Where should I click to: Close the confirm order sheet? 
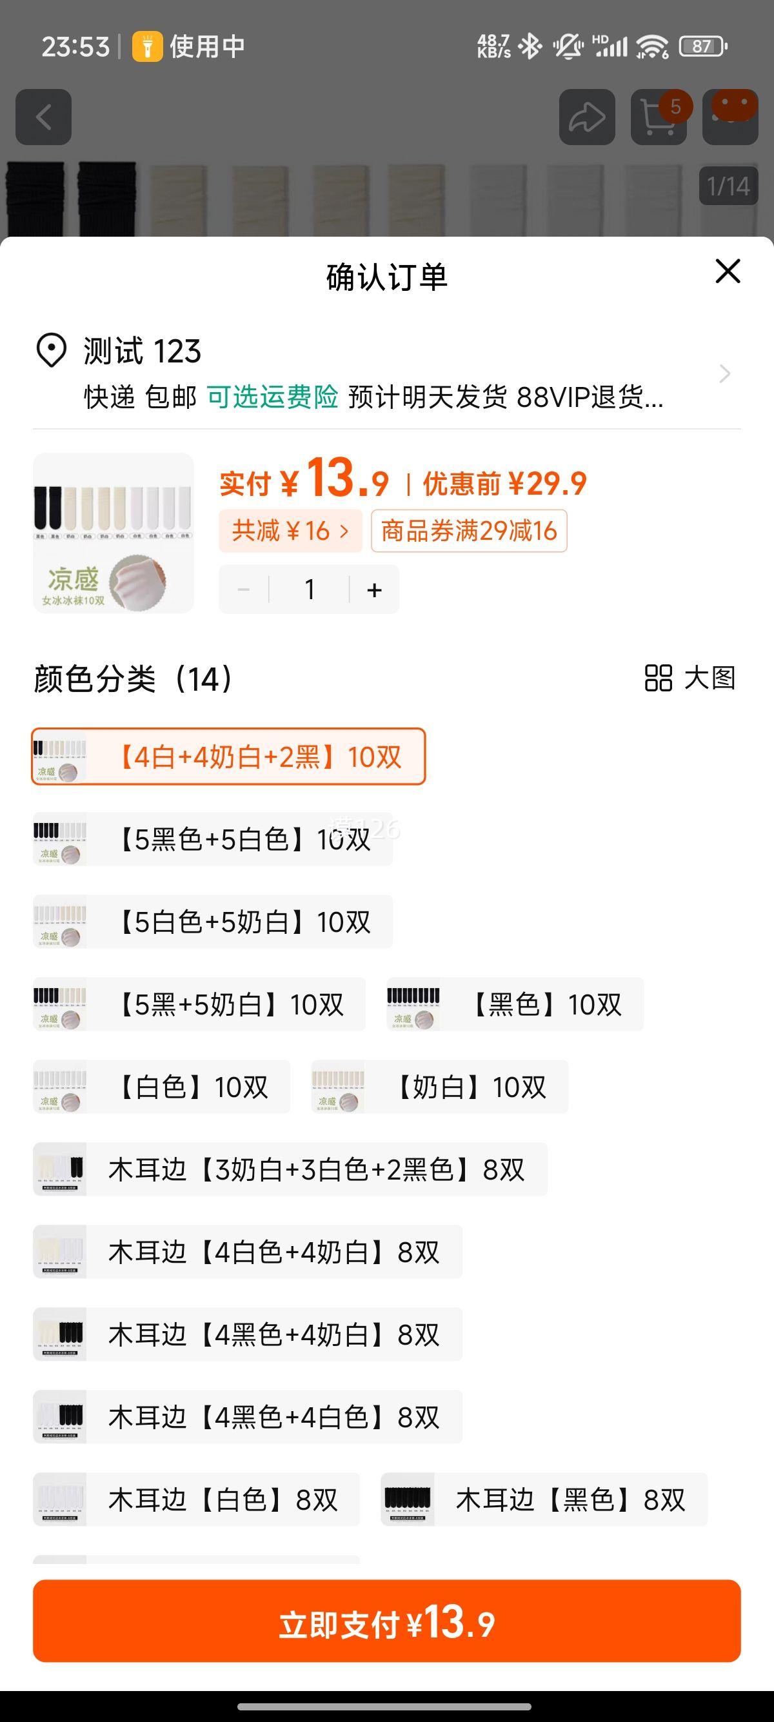[728, 271]
